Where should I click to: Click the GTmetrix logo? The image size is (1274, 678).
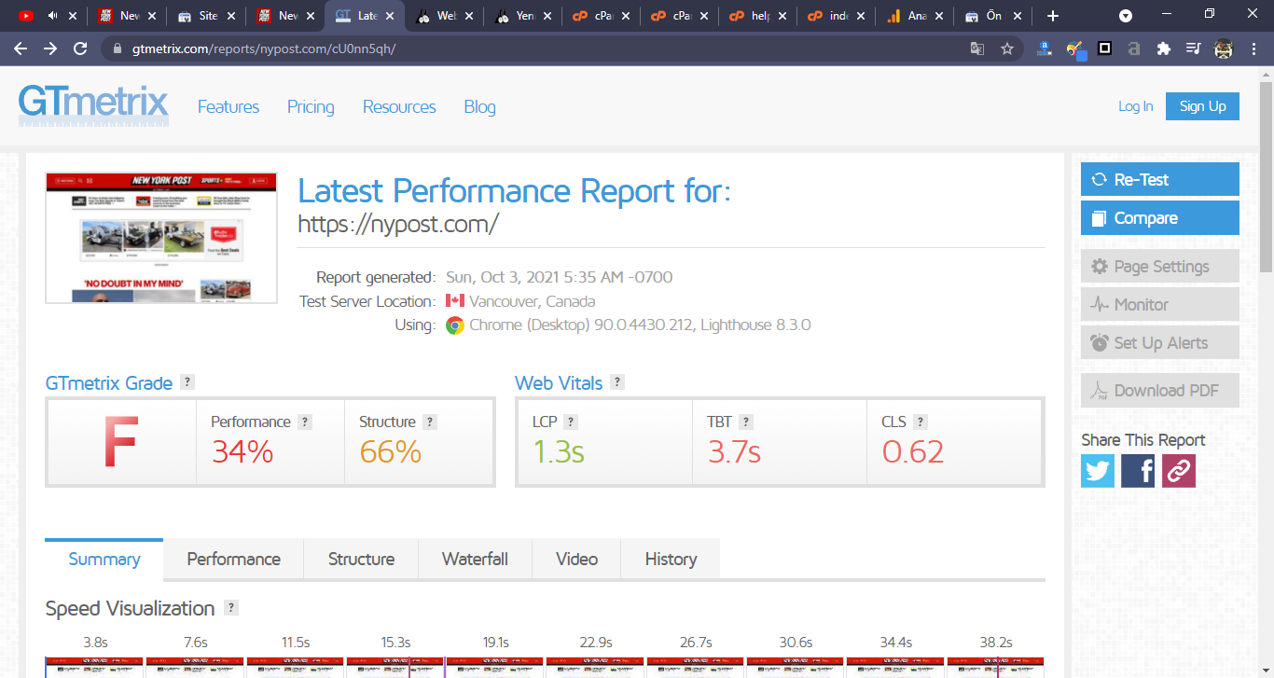93,105
